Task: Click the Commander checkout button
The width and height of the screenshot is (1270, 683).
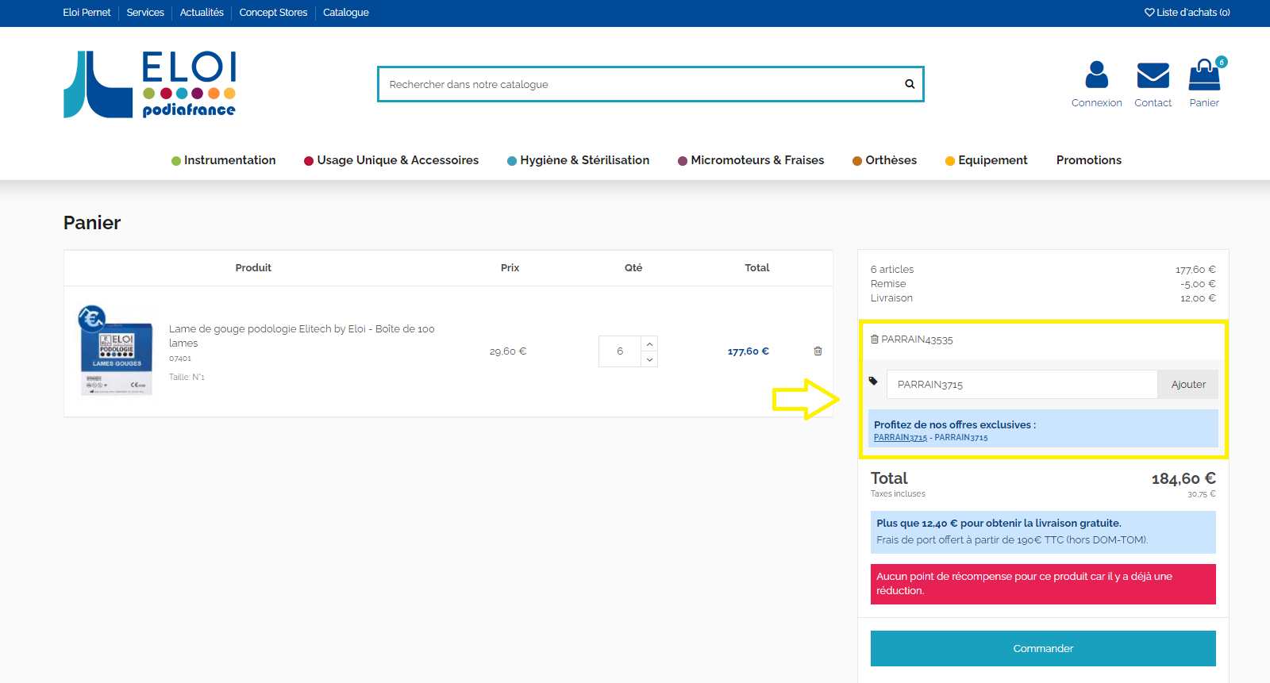Action: click(1043, 648)
